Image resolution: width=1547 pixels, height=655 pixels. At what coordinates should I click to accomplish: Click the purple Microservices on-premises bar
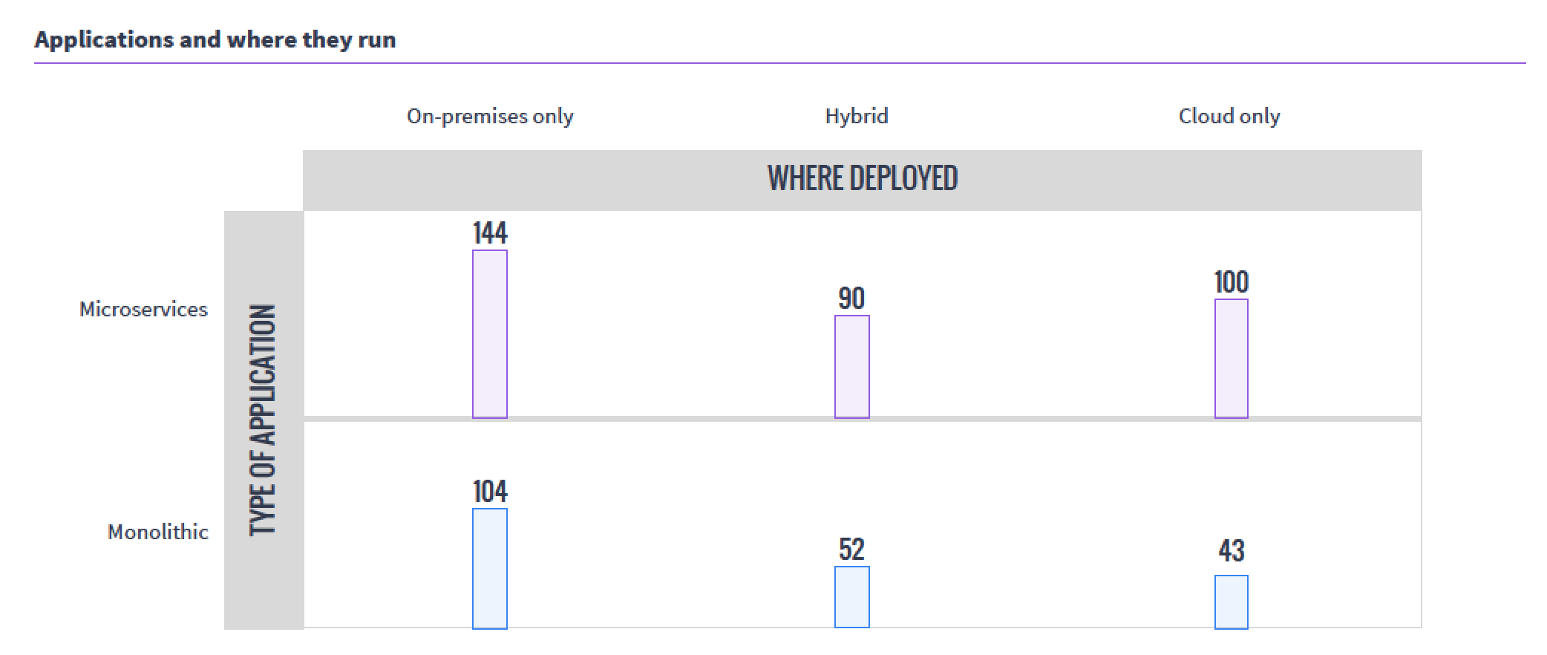point(490,334)
